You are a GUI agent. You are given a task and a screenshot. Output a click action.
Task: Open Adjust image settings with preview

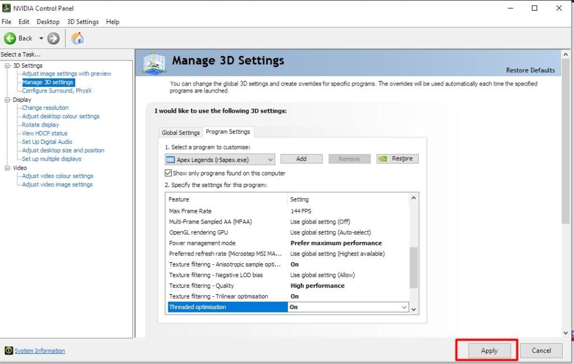(x=67, y=73)
